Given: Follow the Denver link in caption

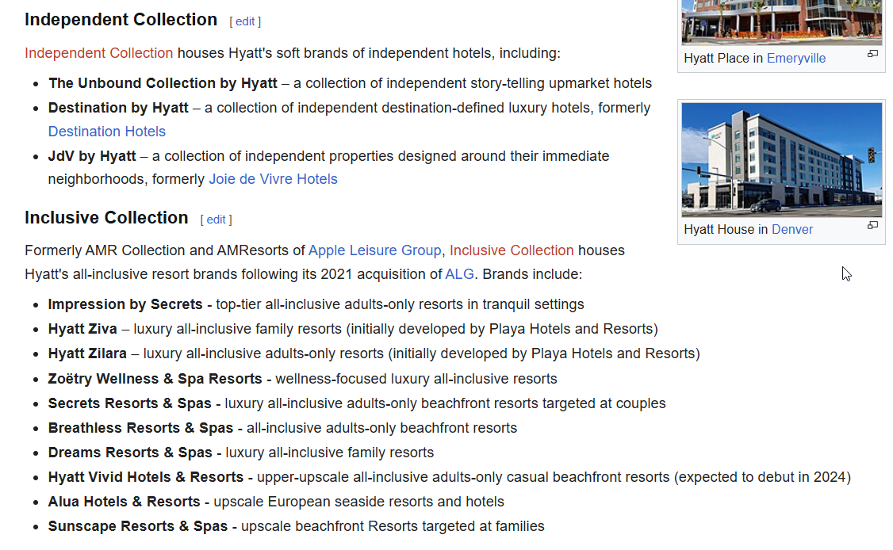Looking at the screenshot, I should click(x=791, y=230).
